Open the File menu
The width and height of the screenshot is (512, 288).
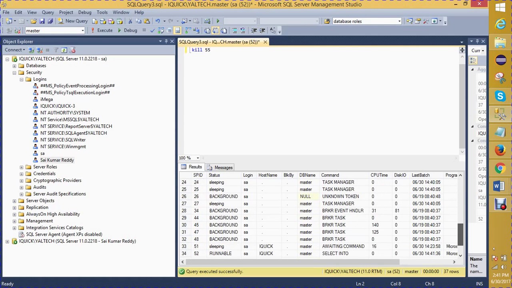pos(6,12)
